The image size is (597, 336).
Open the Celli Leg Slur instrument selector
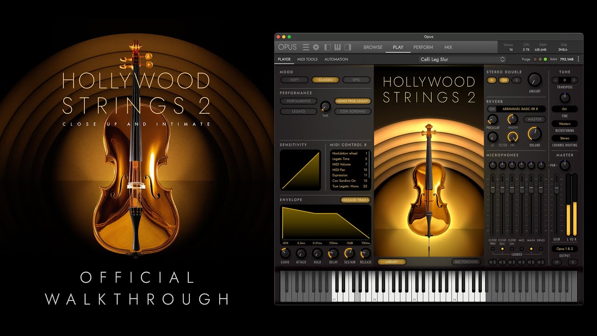[462, 59]
